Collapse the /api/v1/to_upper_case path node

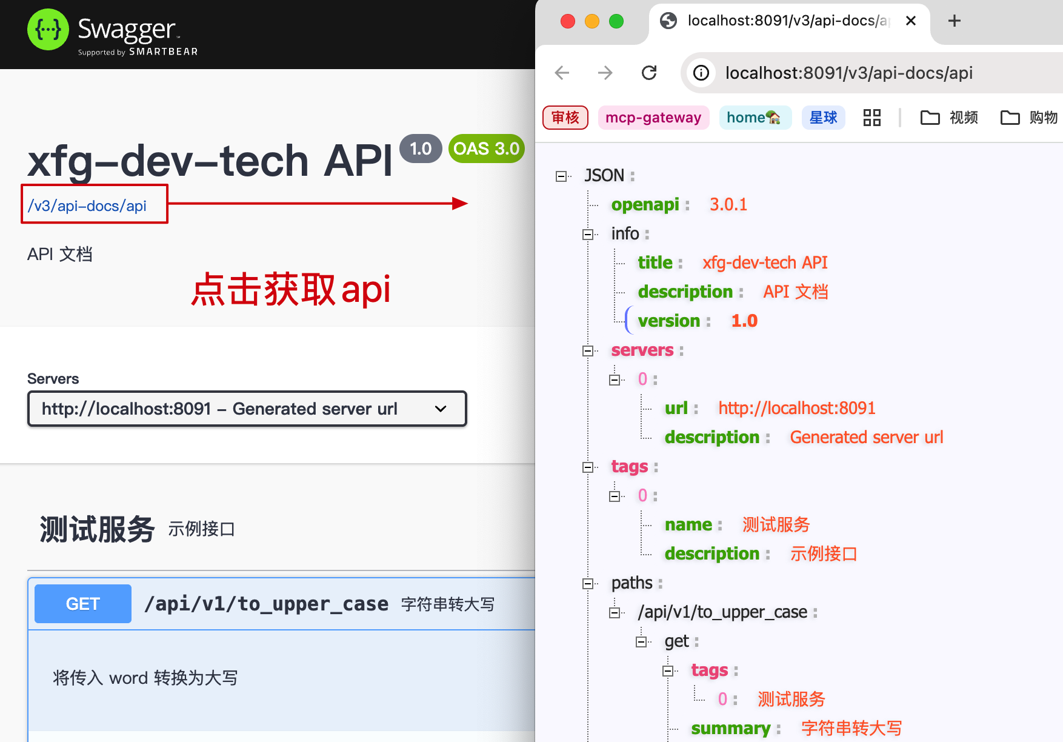point(614,613)
